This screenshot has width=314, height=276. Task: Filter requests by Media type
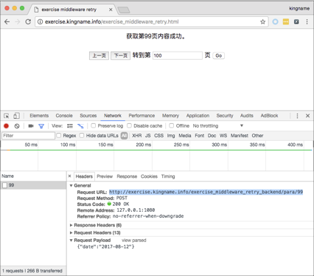click(x=185, y=136)
